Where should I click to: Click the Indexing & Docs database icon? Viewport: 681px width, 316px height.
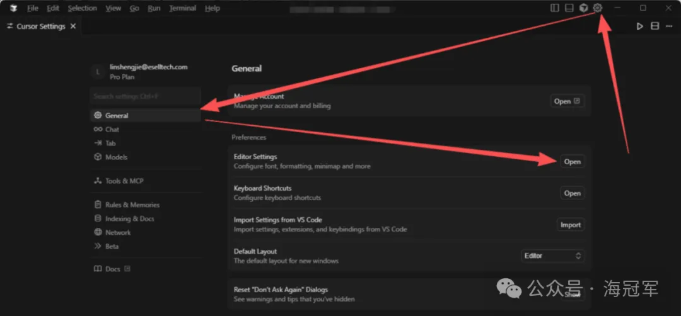(x=98, y=218)
